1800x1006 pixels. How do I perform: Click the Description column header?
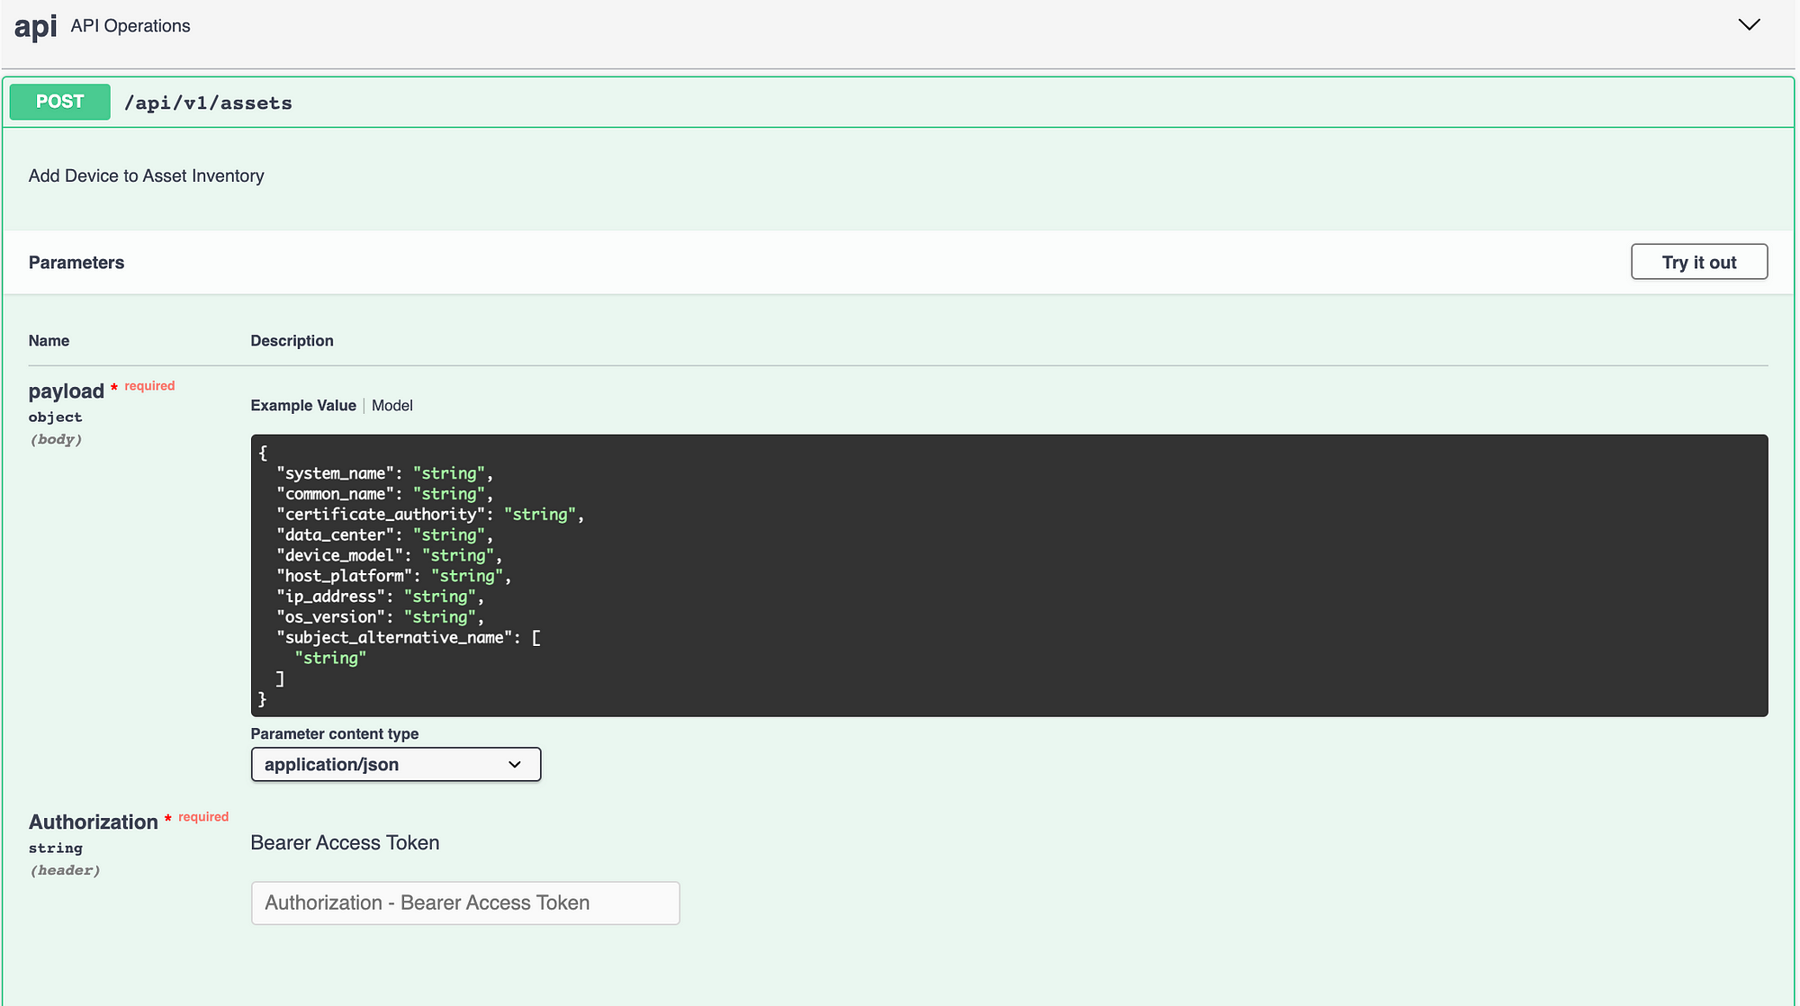(x=292, y=340)
